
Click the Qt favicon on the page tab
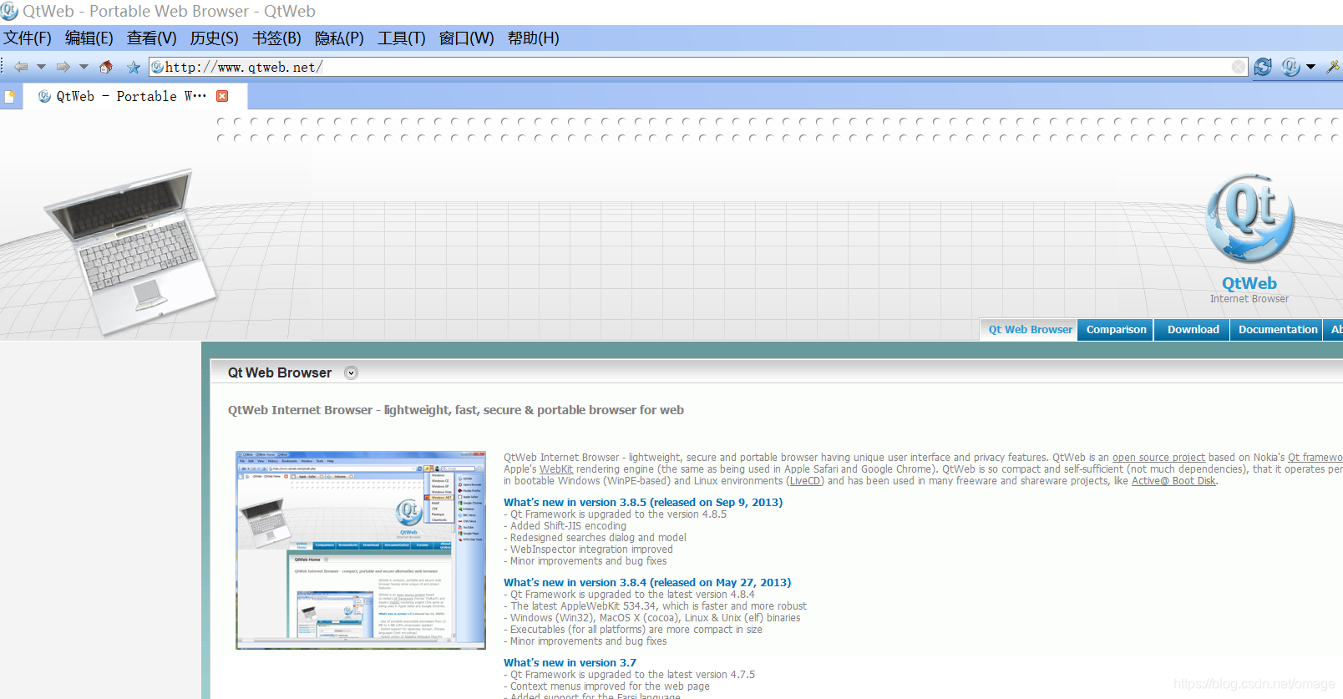pos(45,96)
